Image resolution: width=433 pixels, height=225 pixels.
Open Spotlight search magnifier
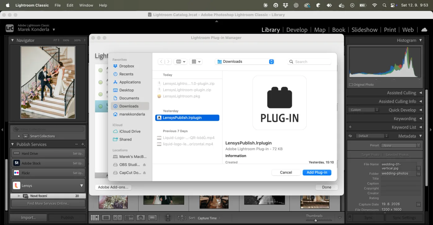(x=384, y=5)
